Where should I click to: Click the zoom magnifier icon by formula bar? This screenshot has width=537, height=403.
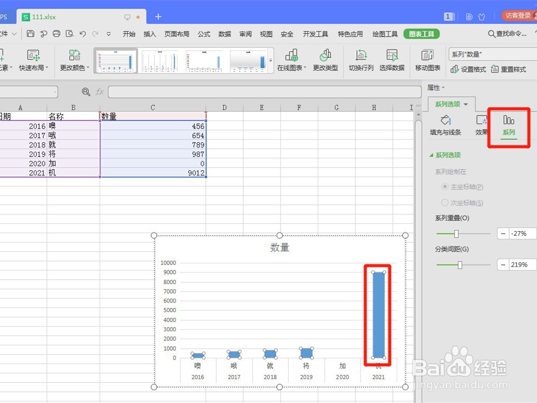[x=86, y=92]
